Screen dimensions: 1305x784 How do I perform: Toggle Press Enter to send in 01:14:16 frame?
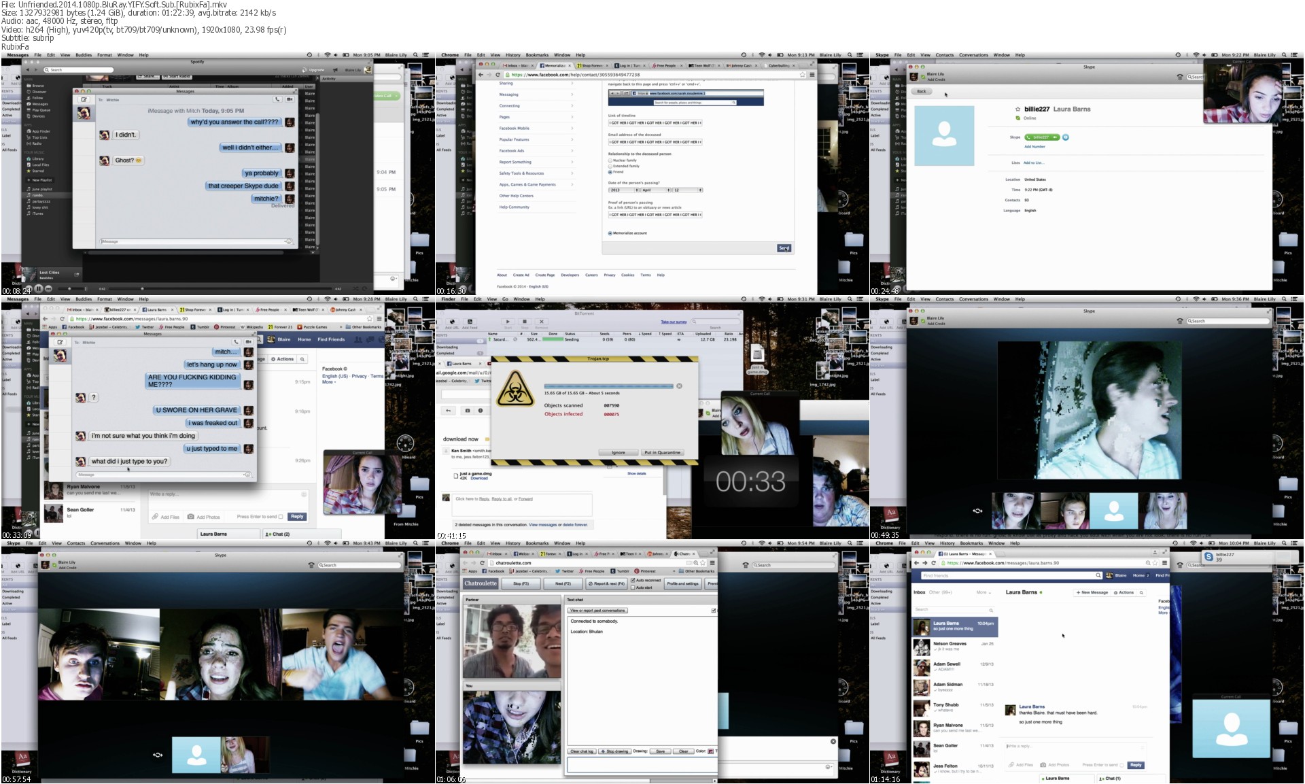pos(1121,765)
